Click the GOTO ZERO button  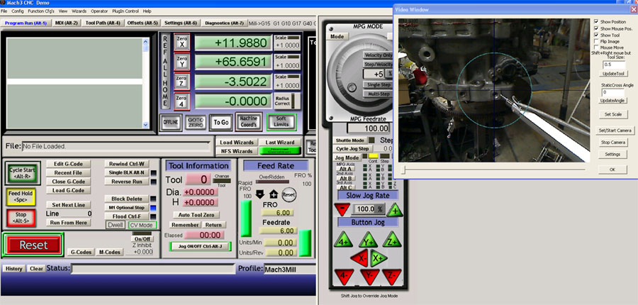[x=196, y=122]
